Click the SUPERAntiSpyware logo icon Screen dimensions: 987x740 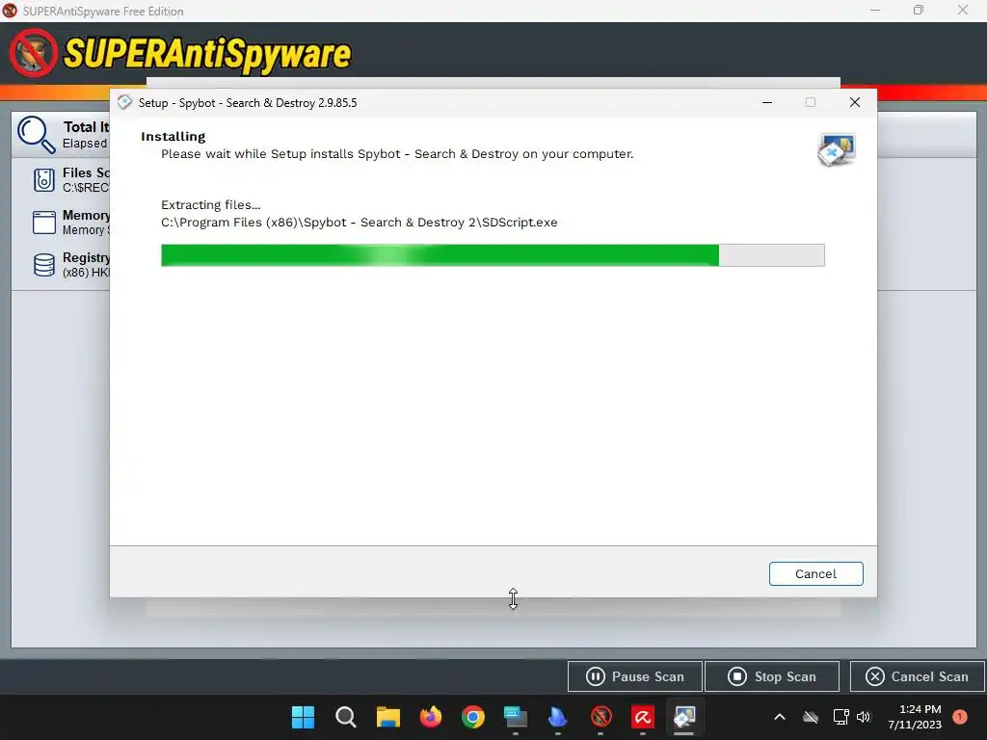pos(34,53)
